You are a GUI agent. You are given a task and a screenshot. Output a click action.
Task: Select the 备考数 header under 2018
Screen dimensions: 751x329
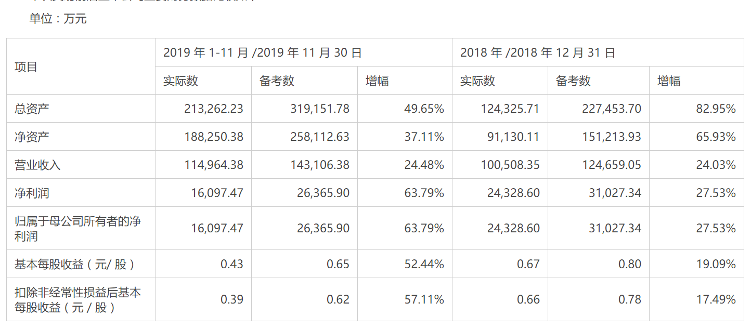point(573,81)
